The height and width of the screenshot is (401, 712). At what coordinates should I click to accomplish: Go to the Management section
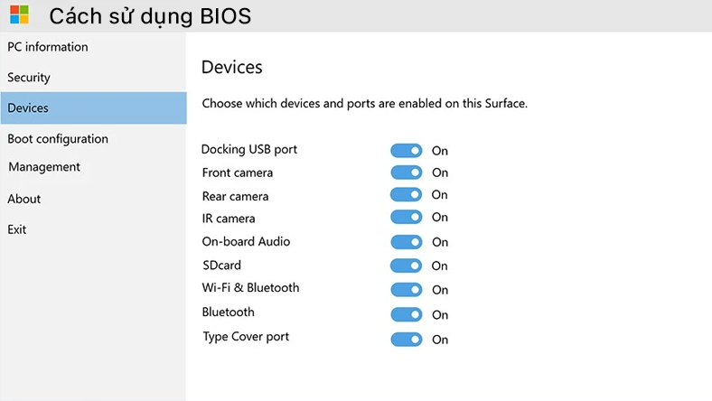click(44, 167)
